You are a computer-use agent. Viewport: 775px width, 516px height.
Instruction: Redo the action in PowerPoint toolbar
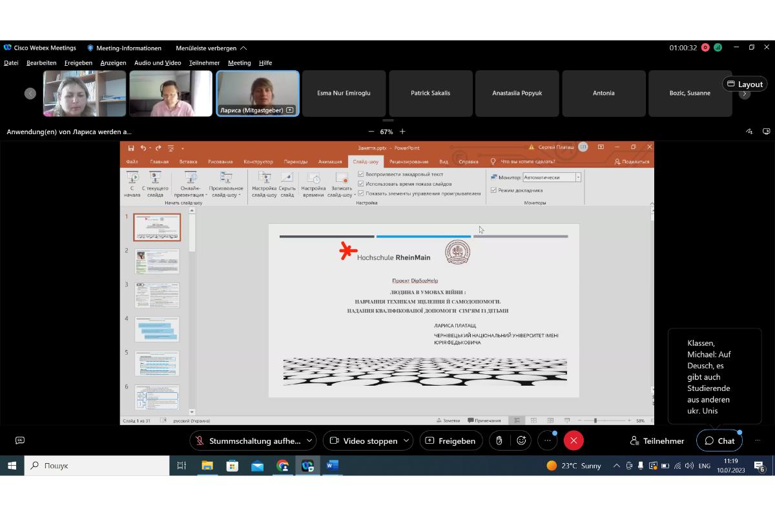point(158,148)
